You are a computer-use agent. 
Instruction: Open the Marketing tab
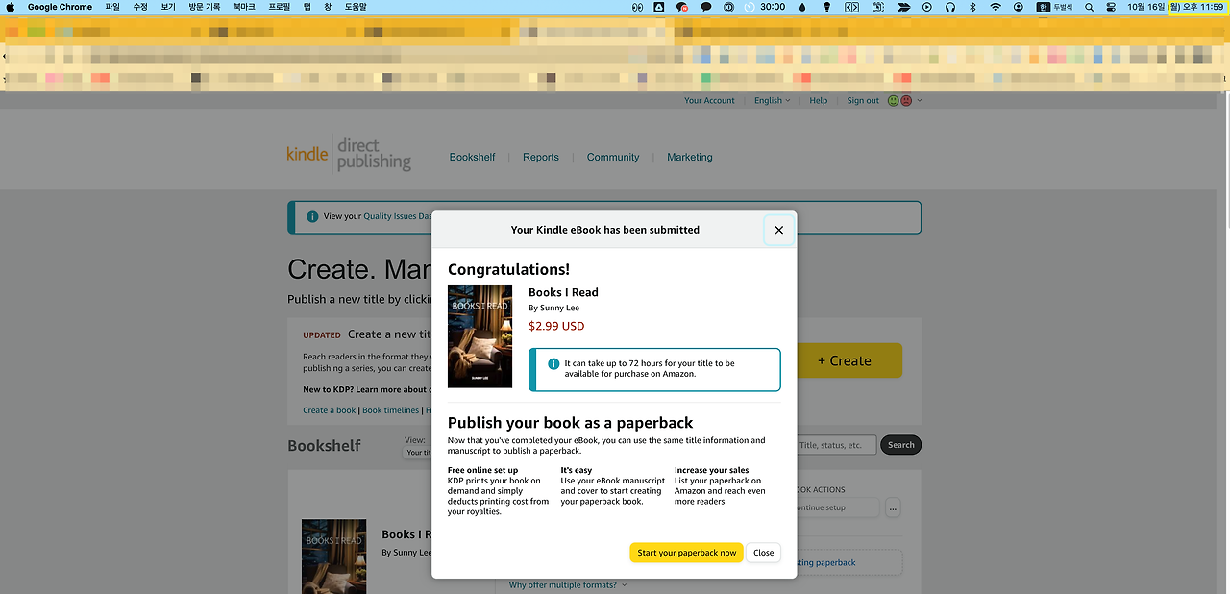690,157
